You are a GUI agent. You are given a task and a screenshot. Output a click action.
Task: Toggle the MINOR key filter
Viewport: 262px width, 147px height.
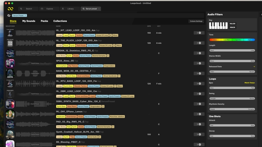click(232, 27)
